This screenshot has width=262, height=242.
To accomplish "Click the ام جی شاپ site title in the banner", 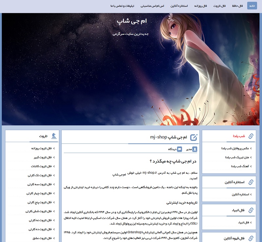I will click(x=132, y=21).
